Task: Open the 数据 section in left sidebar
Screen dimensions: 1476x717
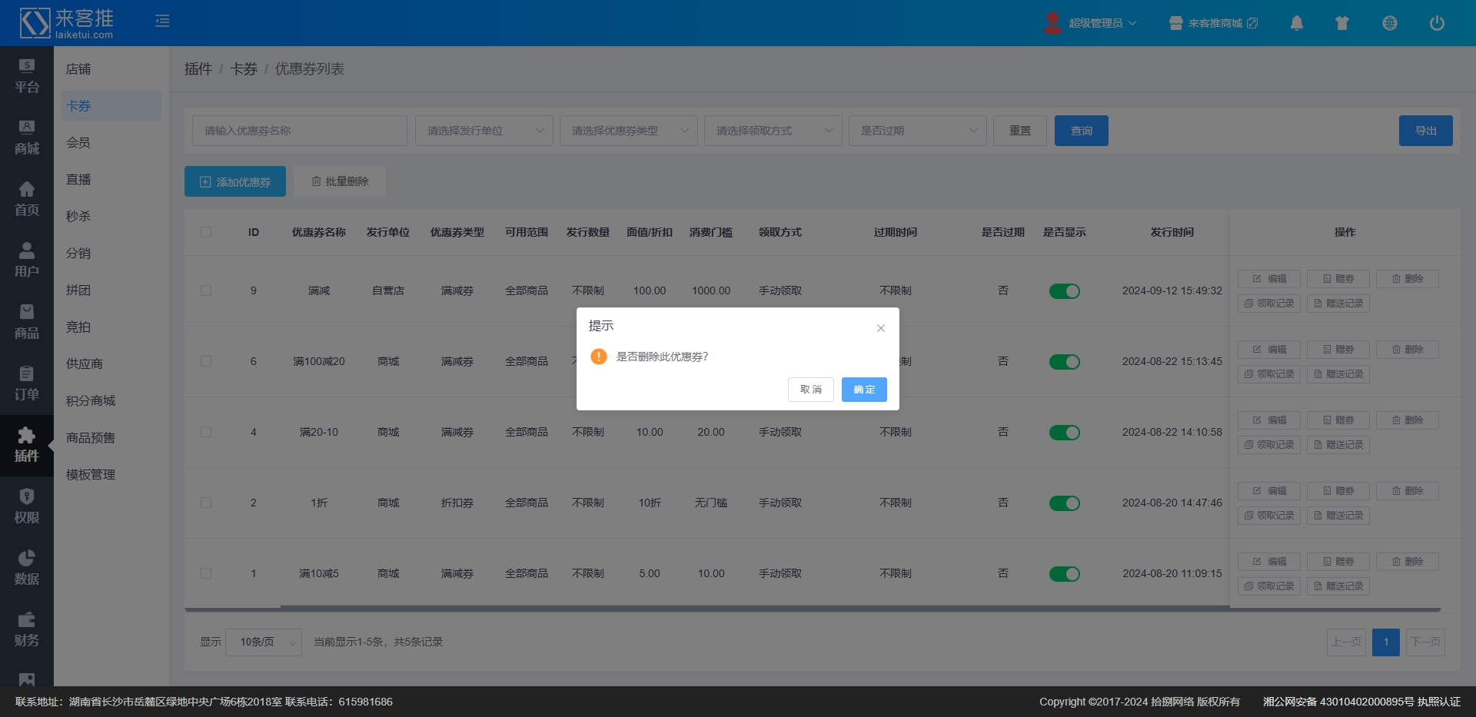Action: pyautogui.click(x=27, y=568)
